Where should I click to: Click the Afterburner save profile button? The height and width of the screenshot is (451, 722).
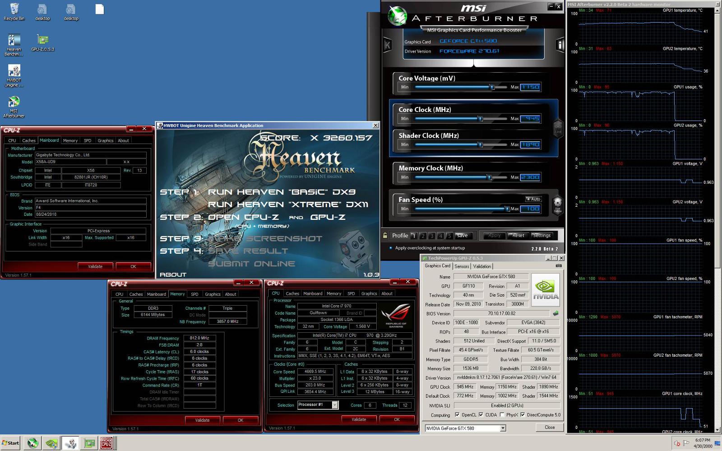coord(462,236)
